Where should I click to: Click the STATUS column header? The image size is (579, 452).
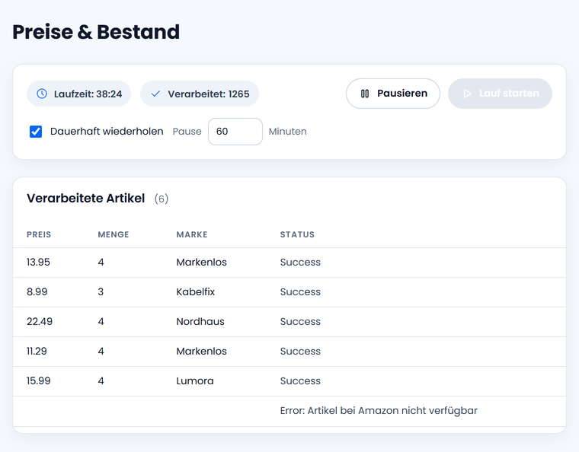[x=297, y=234]
